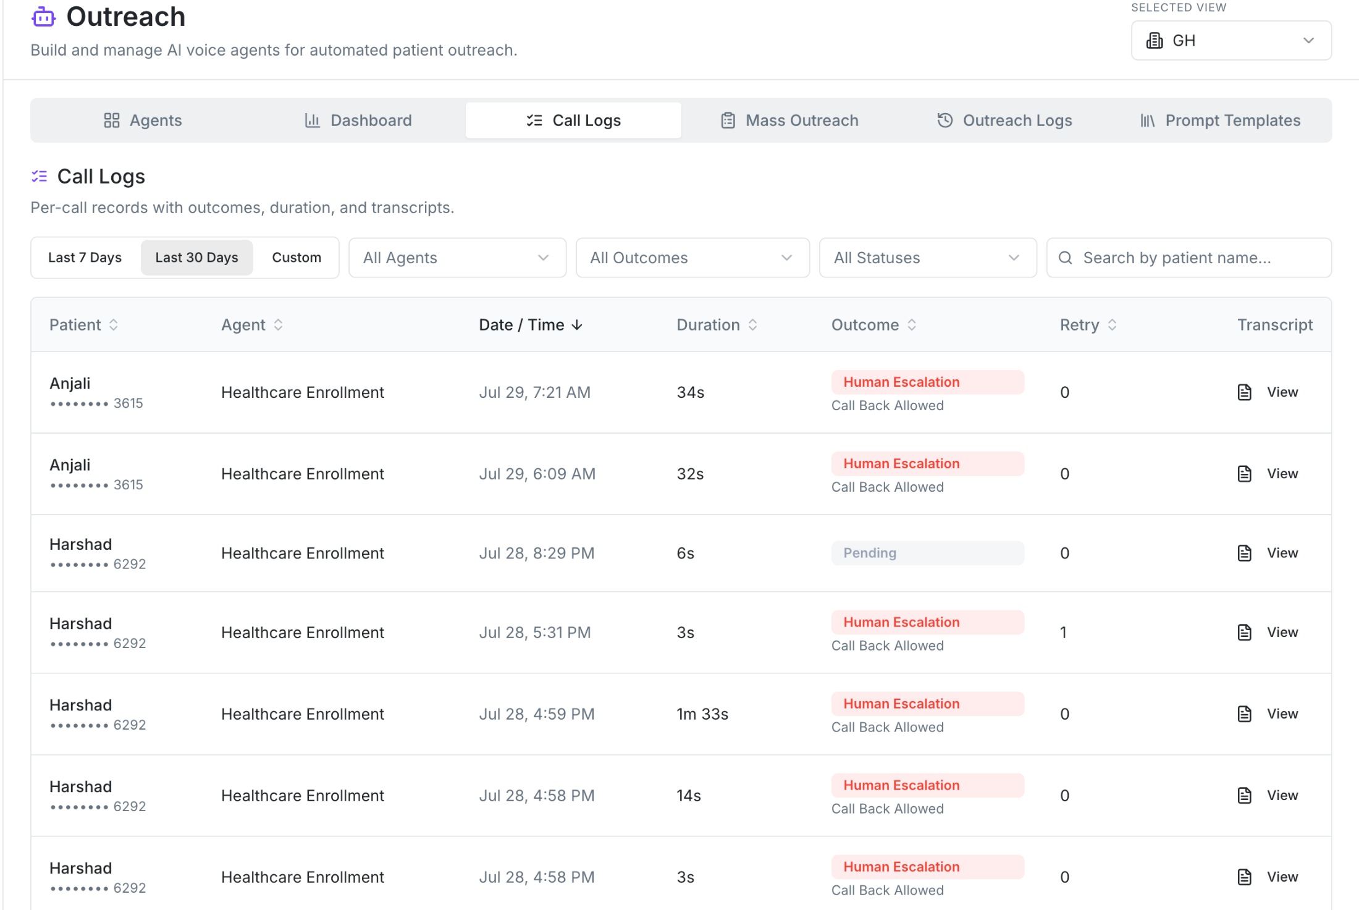The width and height of the screenshot is (1359, 910).
Task: Select the Call Logs tab
Action: point(573,120)
